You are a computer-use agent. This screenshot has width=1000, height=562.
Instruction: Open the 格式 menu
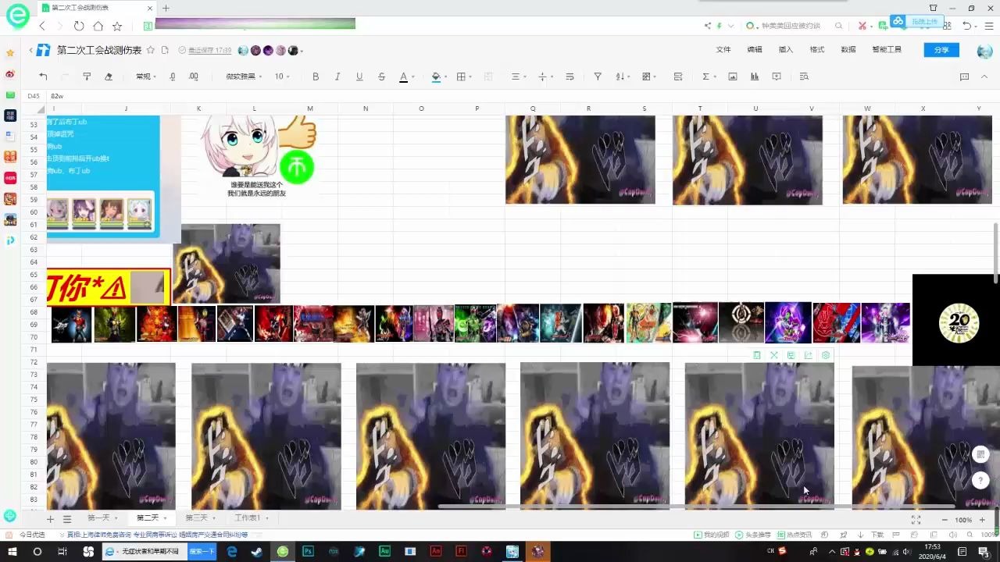pyautogui.click(x=817, y=50)
